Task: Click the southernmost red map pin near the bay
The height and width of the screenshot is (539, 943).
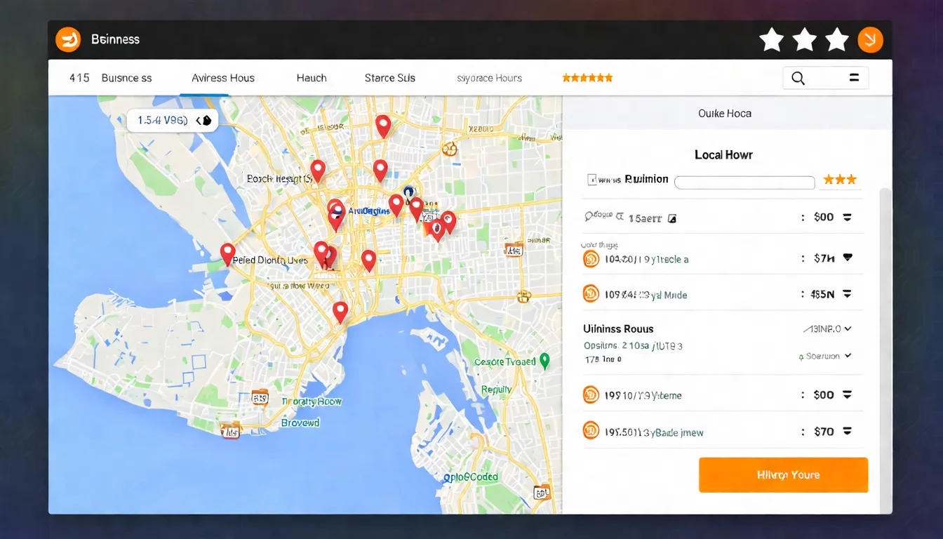Action: [x=340, y=311]
